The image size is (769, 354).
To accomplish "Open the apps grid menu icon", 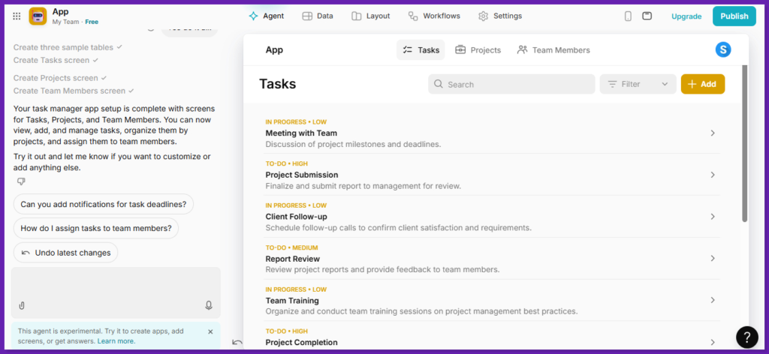I will click(x=17, y=16).
